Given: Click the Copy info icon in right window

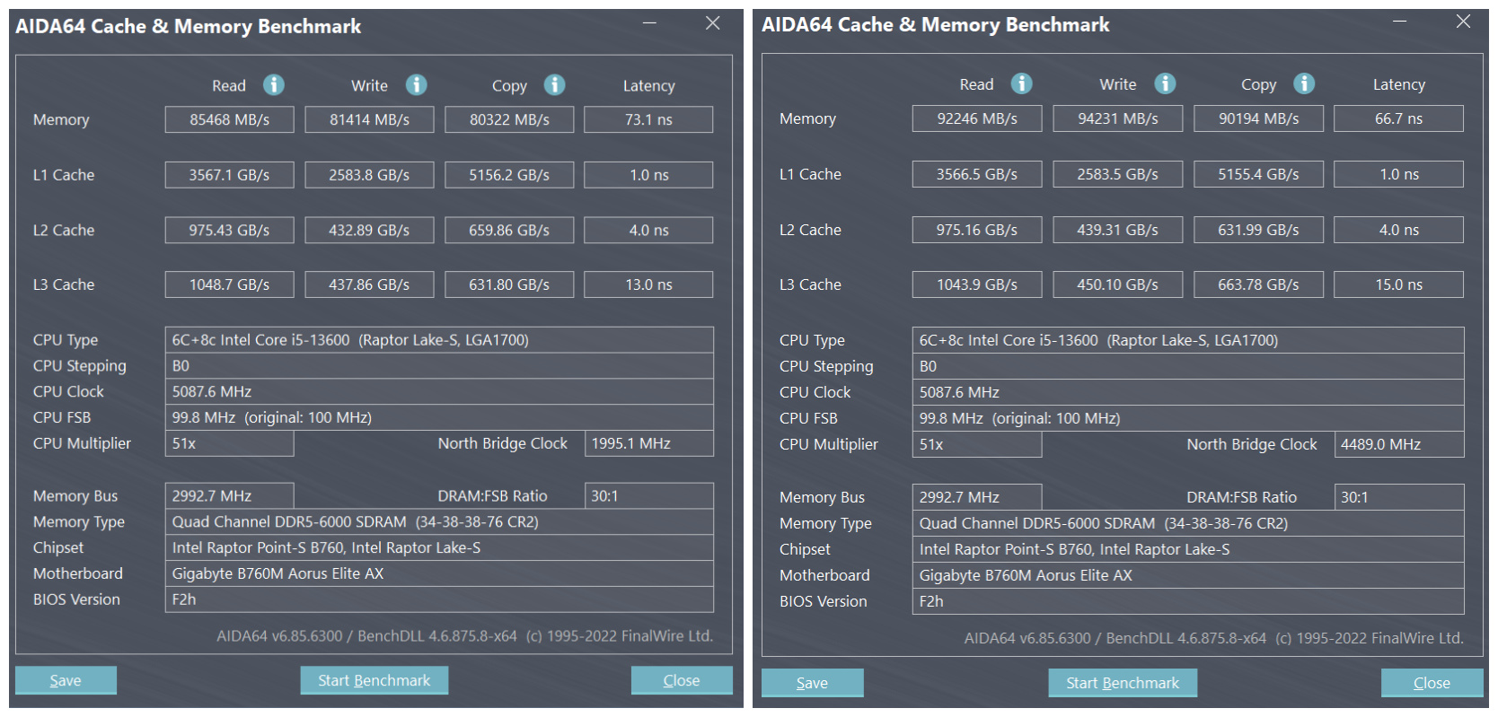Looking at the screenshot, I should [1304, 83].
